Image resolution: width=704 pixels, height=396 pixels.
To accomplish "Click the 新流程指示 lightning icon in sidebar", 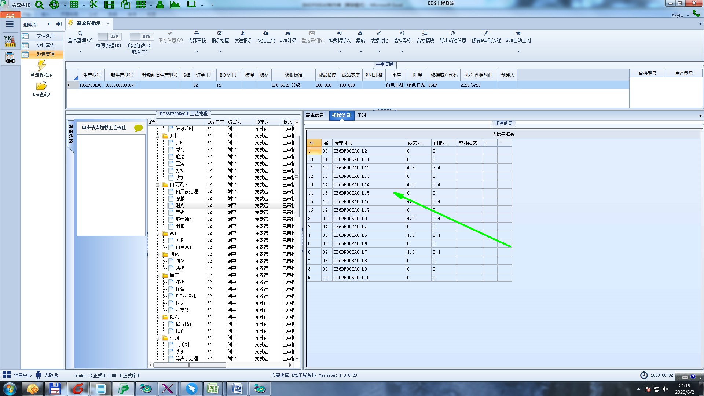I will pos(41,66).
